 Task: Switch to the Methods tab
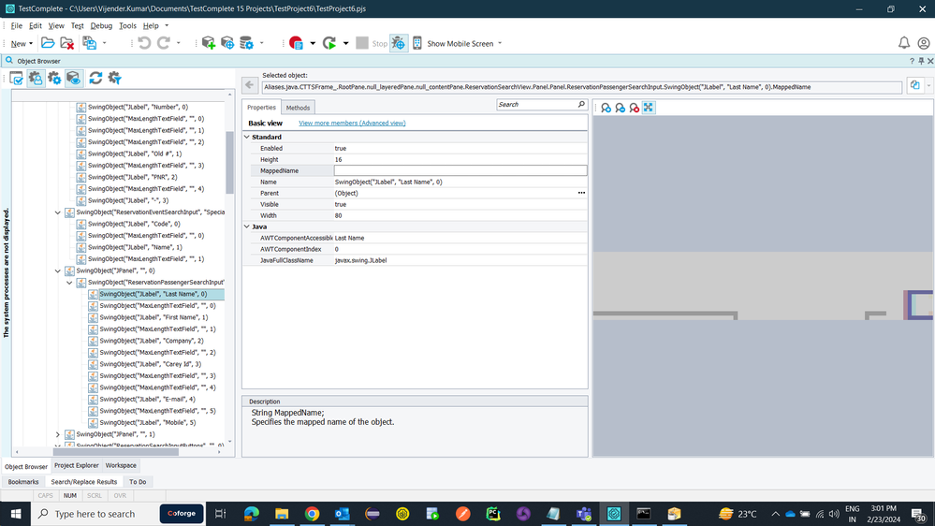point(298,108)
